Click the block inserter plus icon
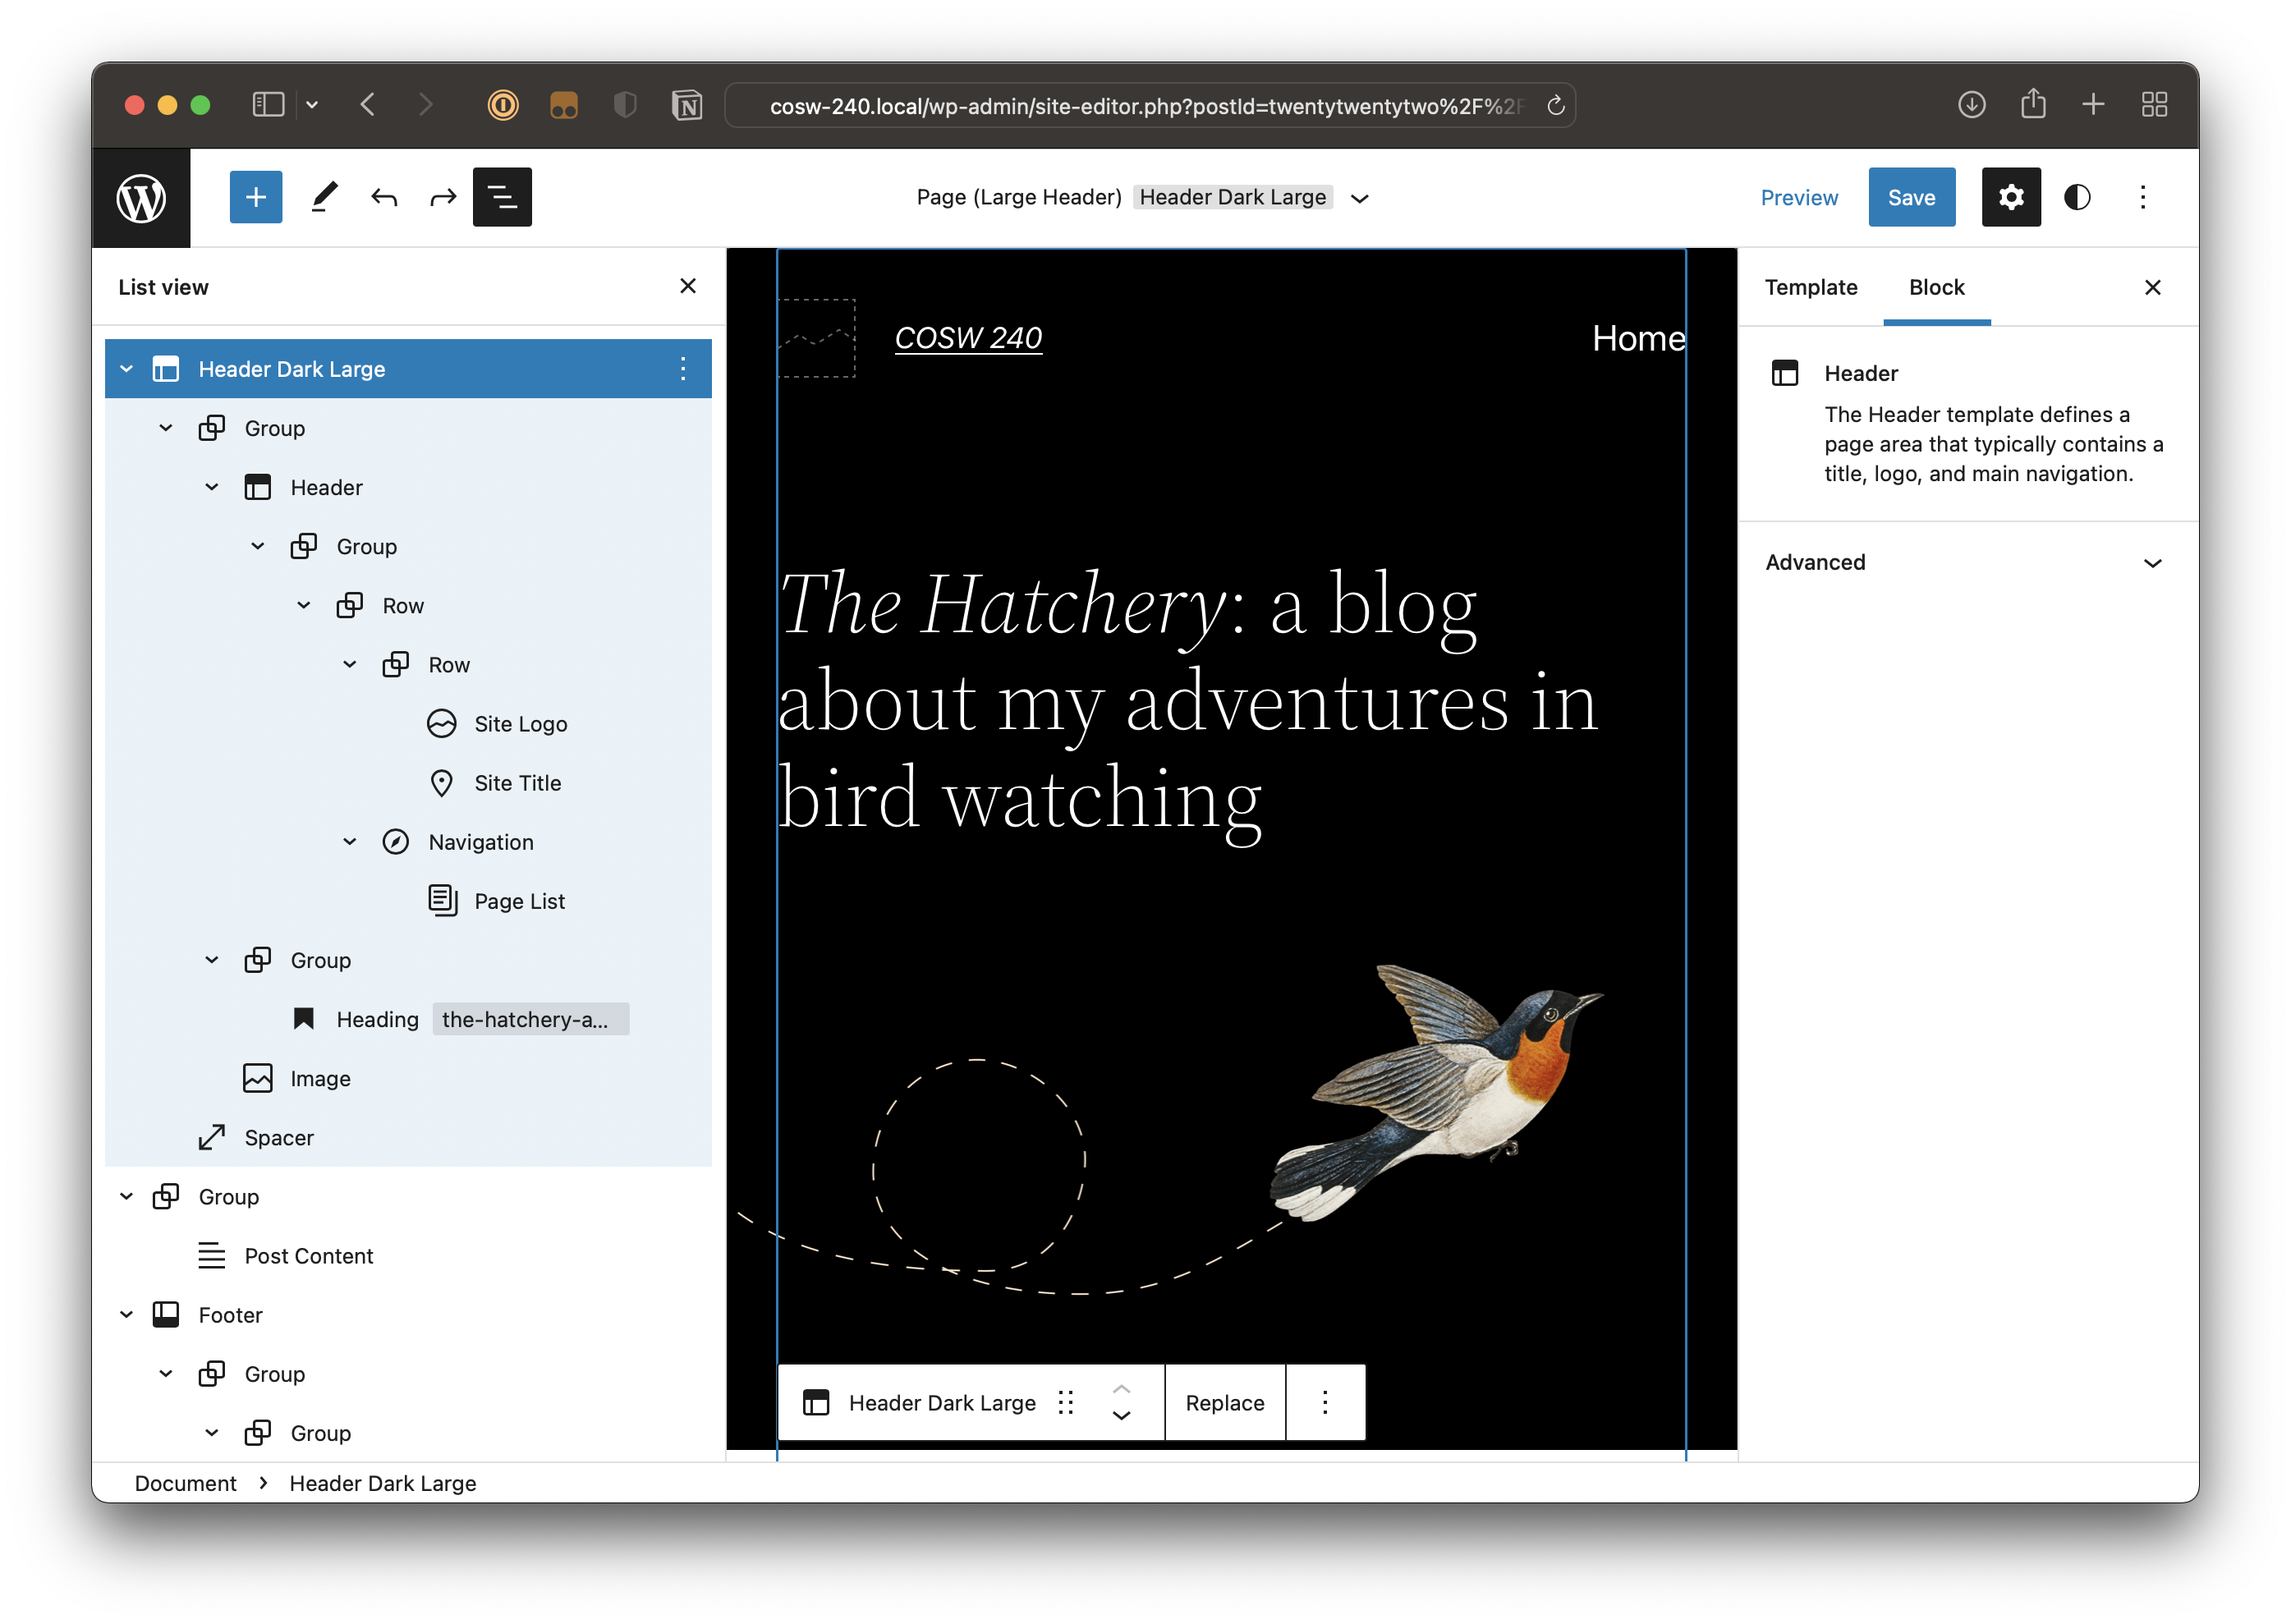2291x1624 pixels. 253,197
